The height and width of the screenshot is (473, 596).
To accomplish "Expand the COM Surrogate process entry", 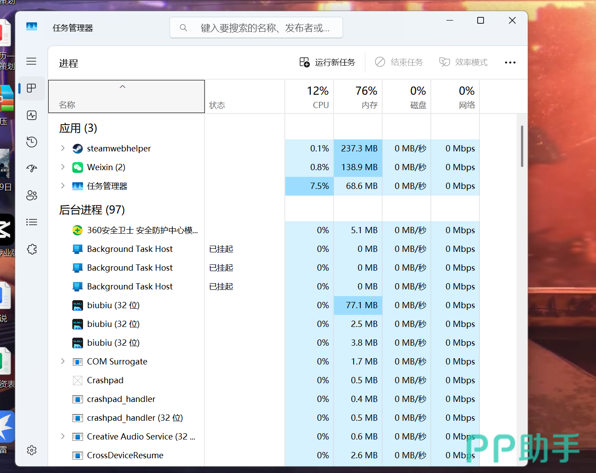I will pyautogui.click(x=63, y=361).
